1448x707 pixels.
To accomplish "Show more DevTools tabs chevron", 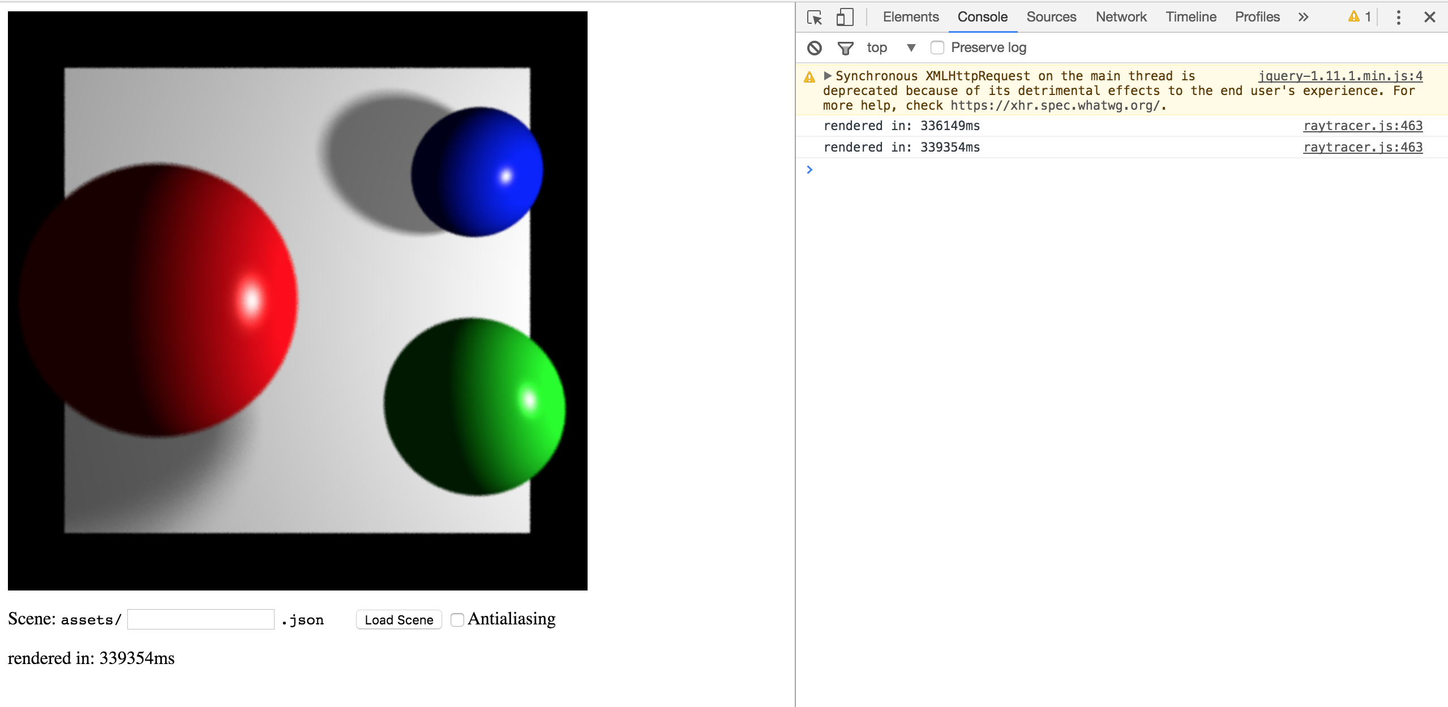I will [x=1303, y=17].
